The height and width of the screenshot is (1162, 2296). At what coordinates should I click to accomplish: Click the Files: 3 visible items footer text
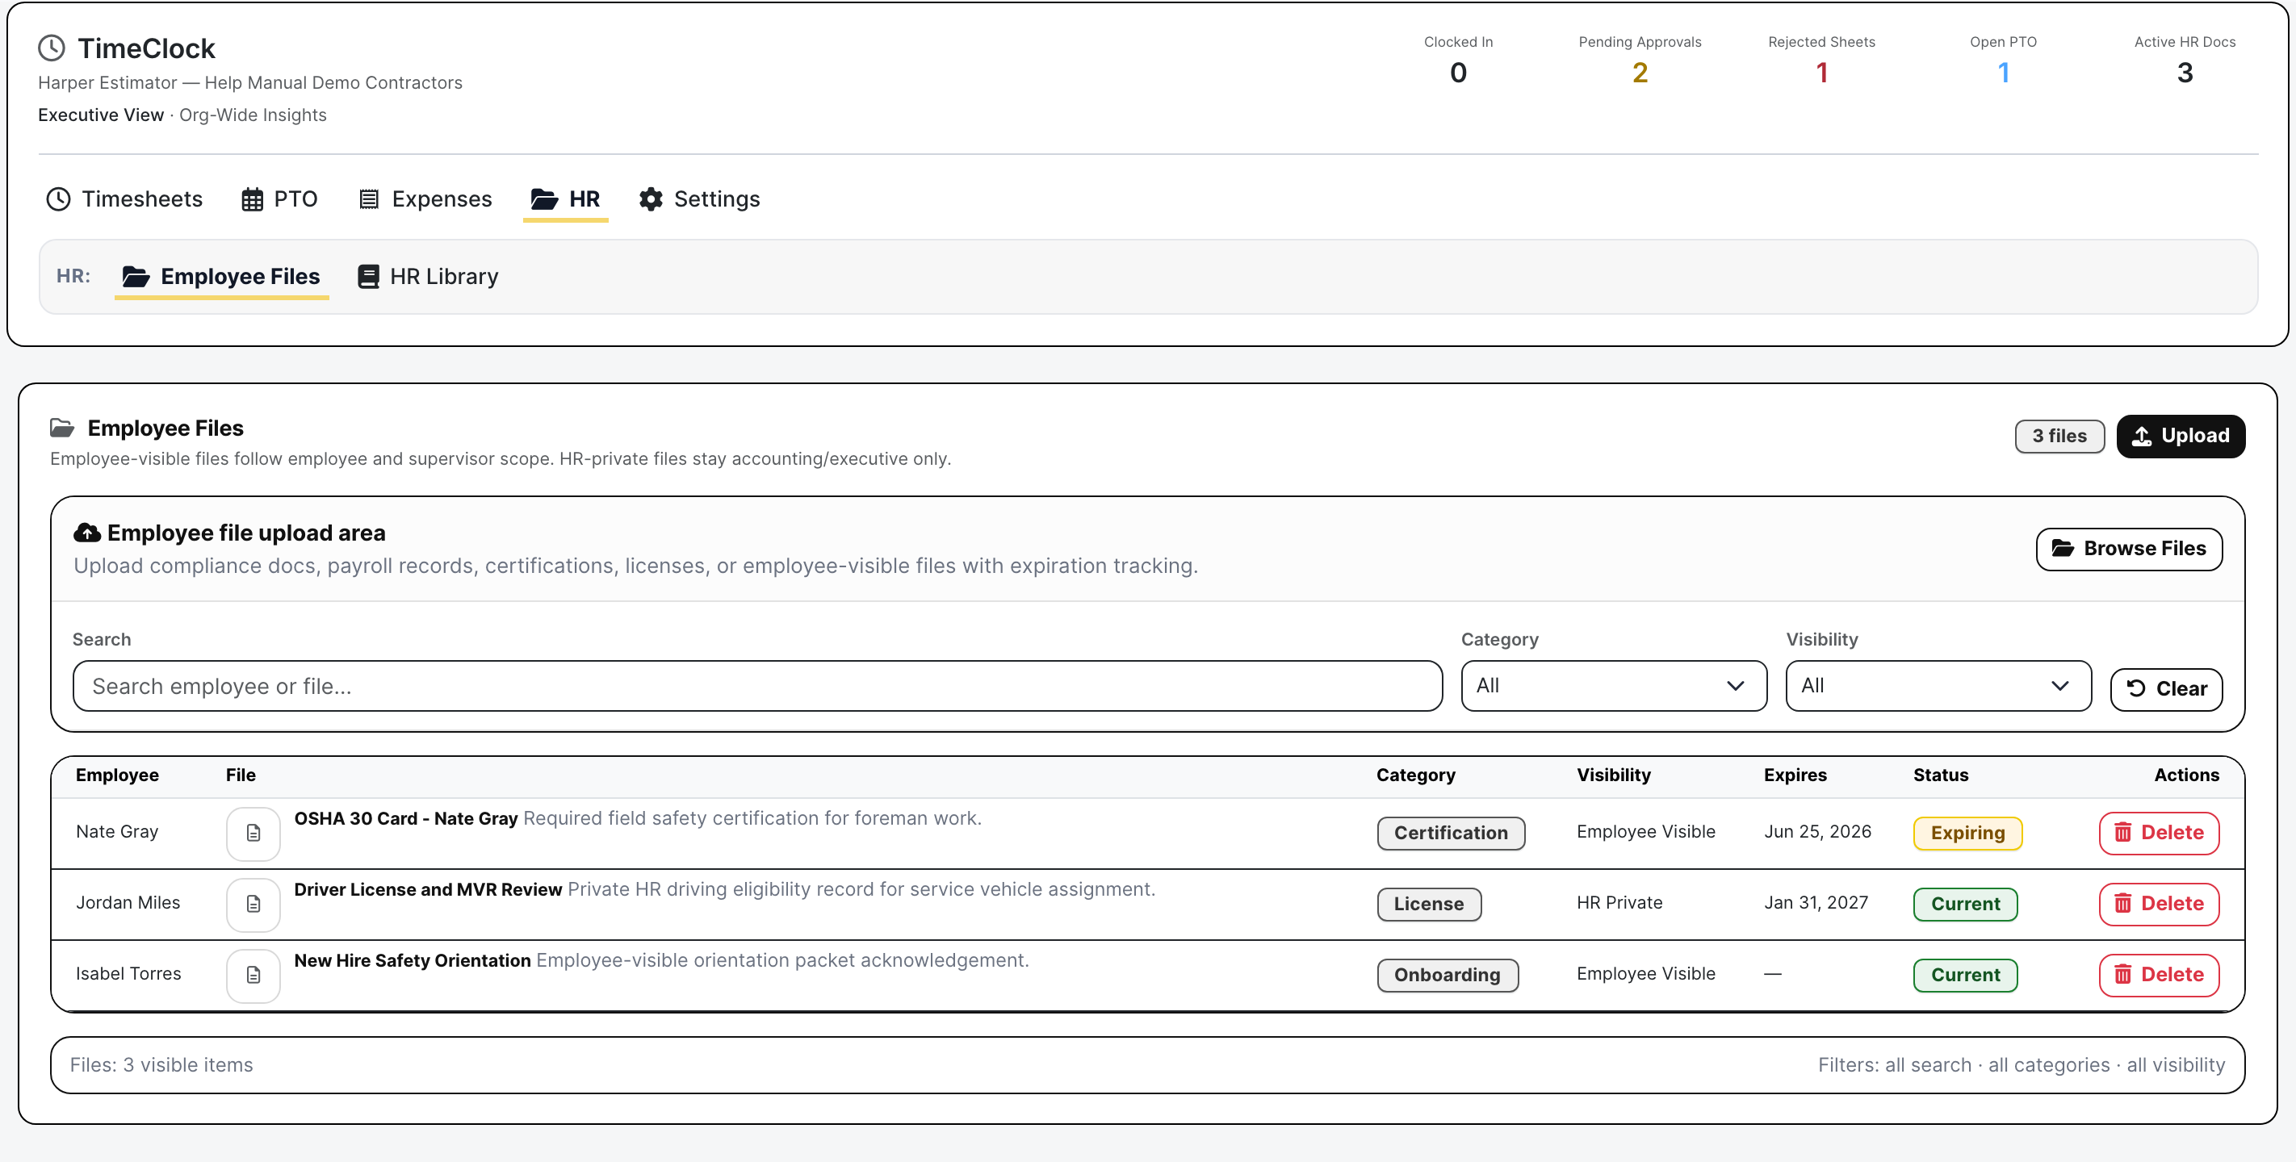pyautogui.click(x=161, y=1065)
